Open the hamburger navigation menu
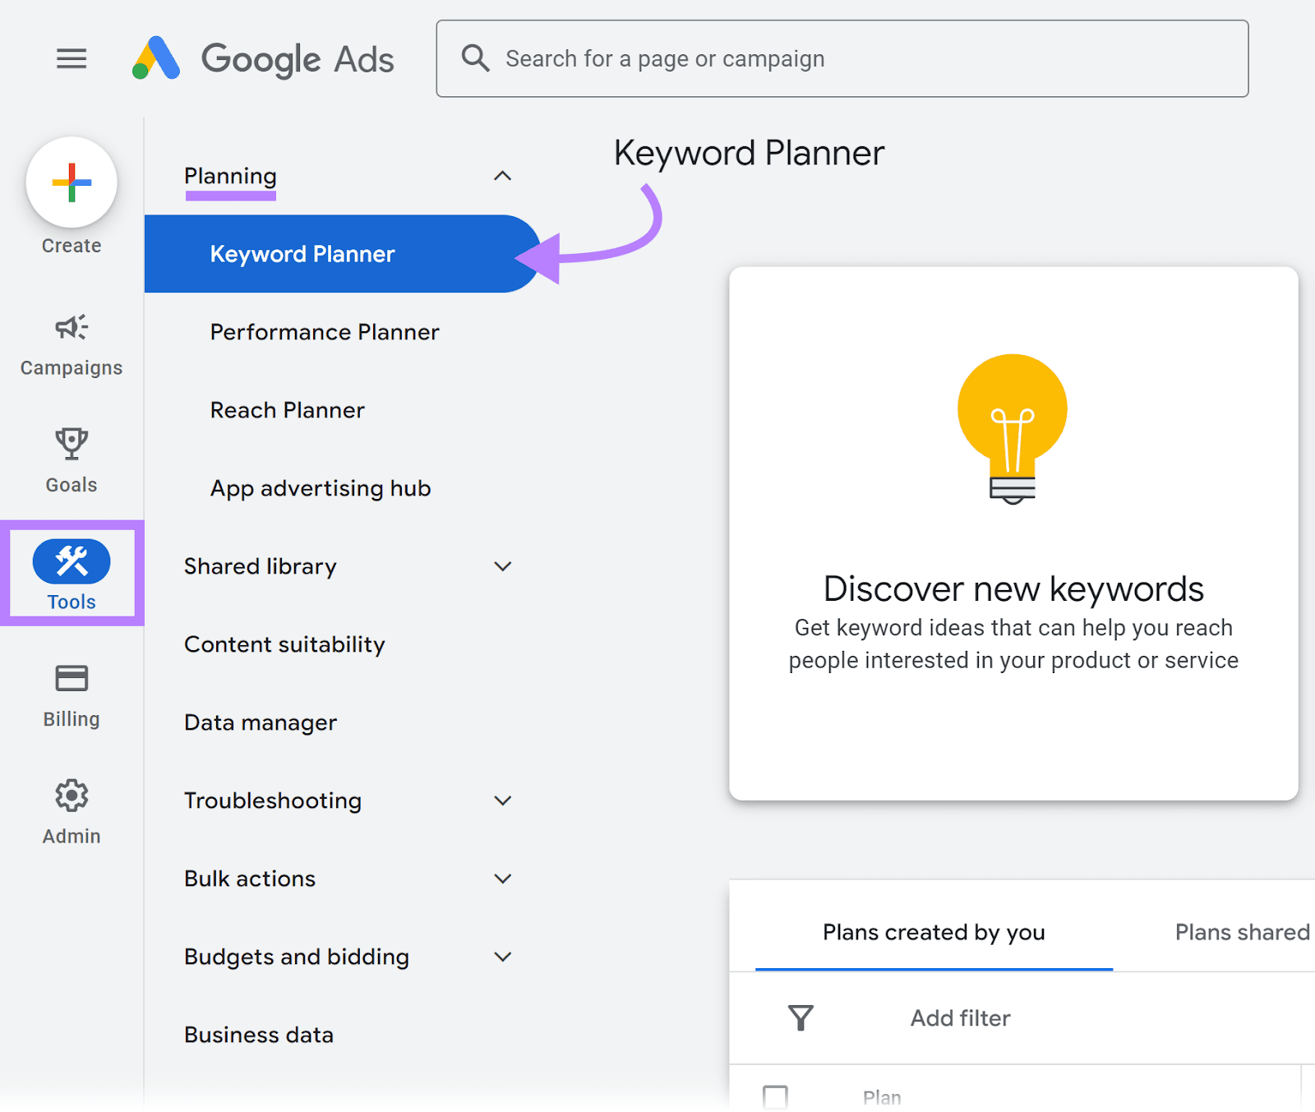This screenshot has width=1315, height=1112. pyautogui.click(x=72, y=58)
